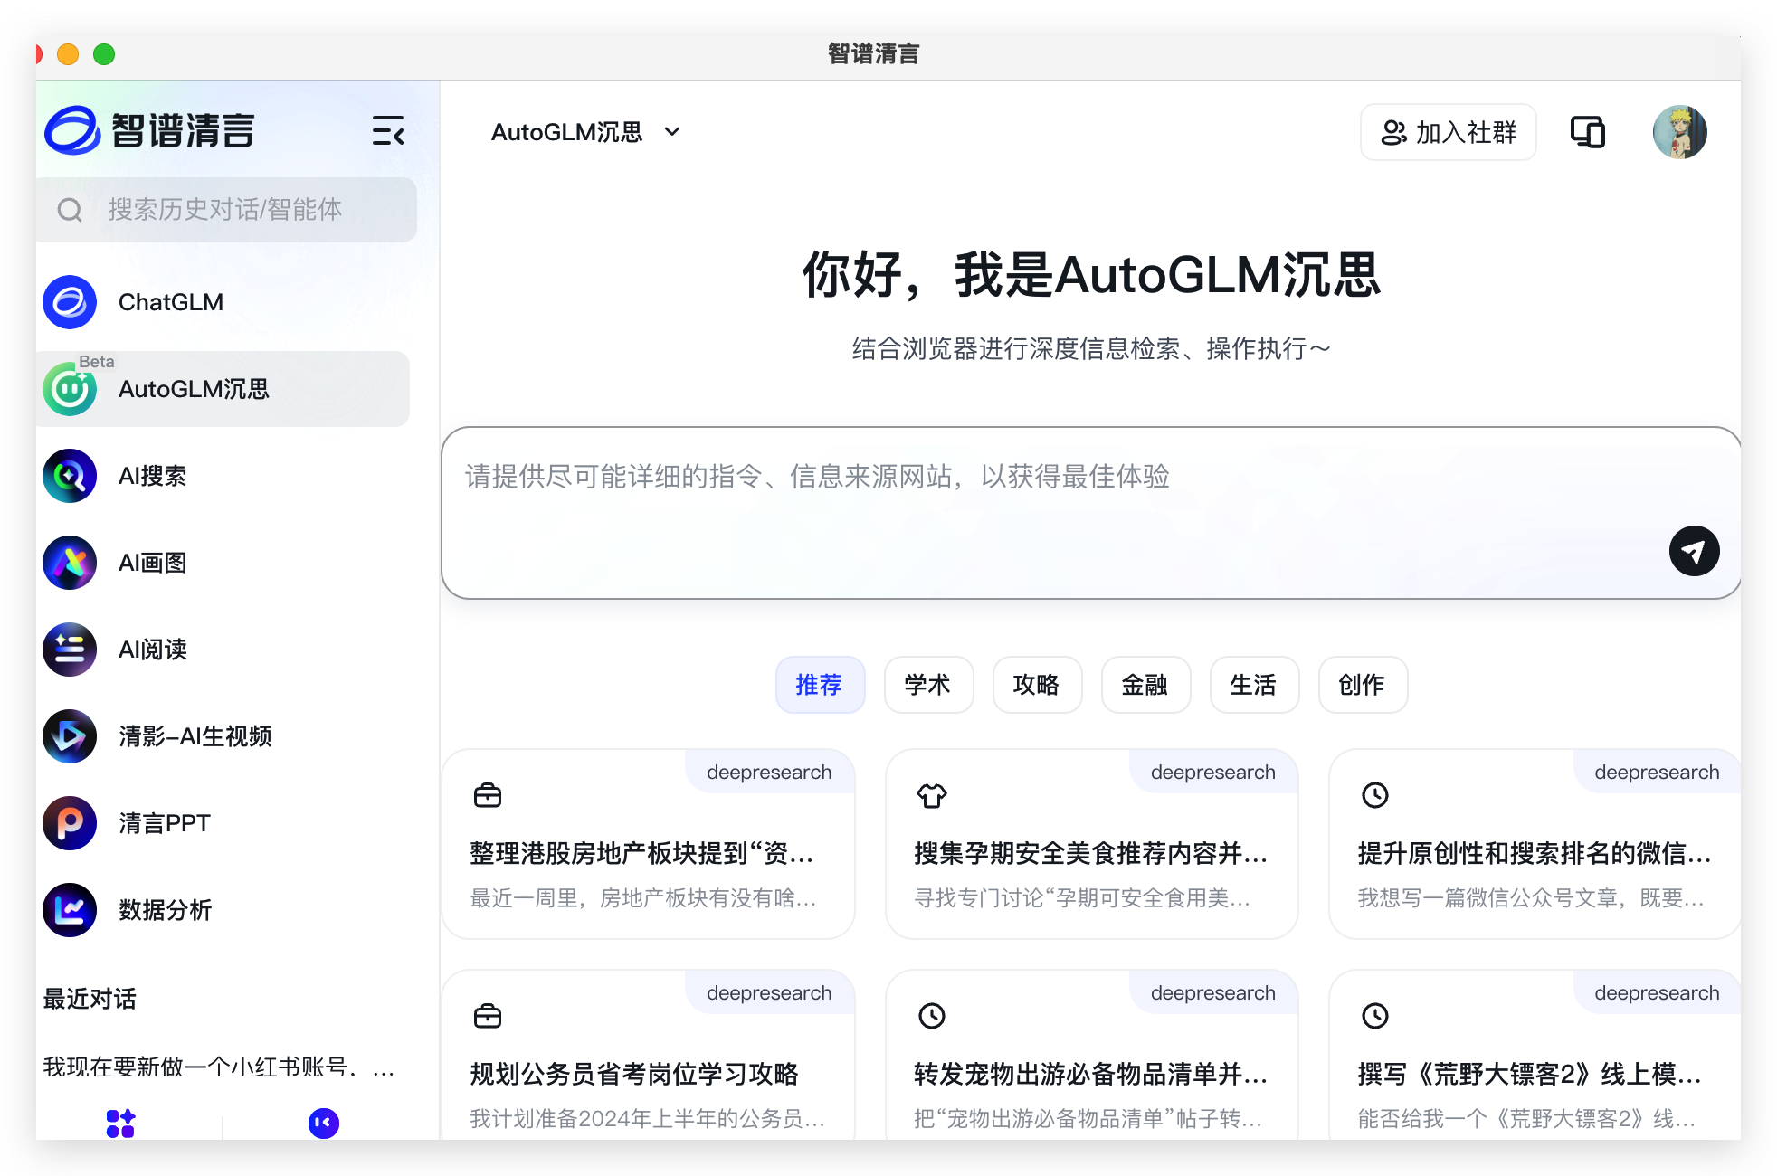Click the send arrow button
The height and width of the screenshot is (1176, 1777).
point(1694,551)
